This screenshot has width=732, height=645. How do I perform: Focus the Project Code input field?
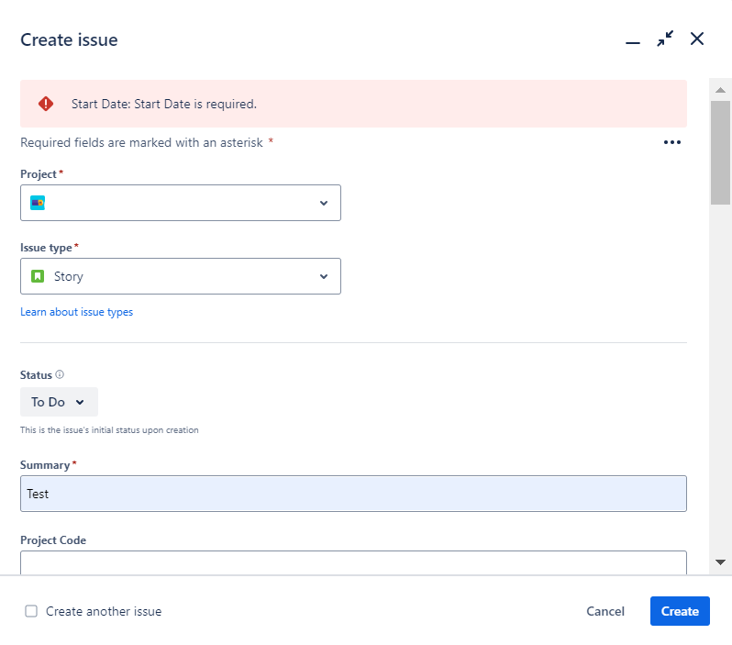(353, 562)
